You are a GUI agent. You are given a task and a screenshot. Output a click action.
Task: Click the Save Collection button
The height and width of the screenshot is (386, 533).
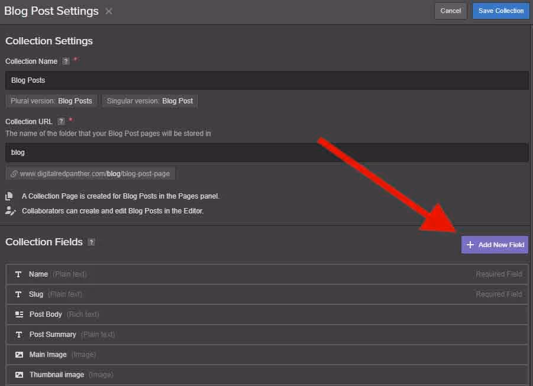[500, 11]
